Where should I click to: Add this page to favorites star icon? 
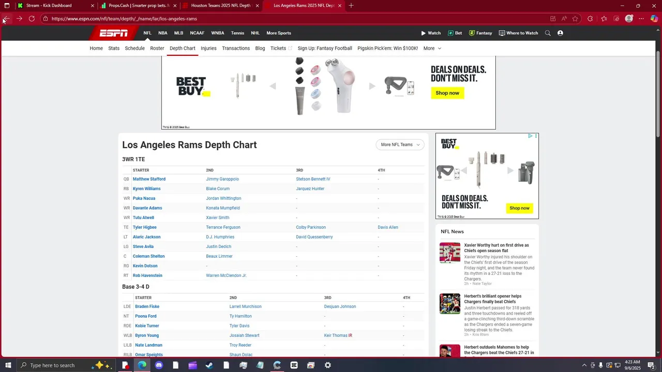tap(575, 19)
